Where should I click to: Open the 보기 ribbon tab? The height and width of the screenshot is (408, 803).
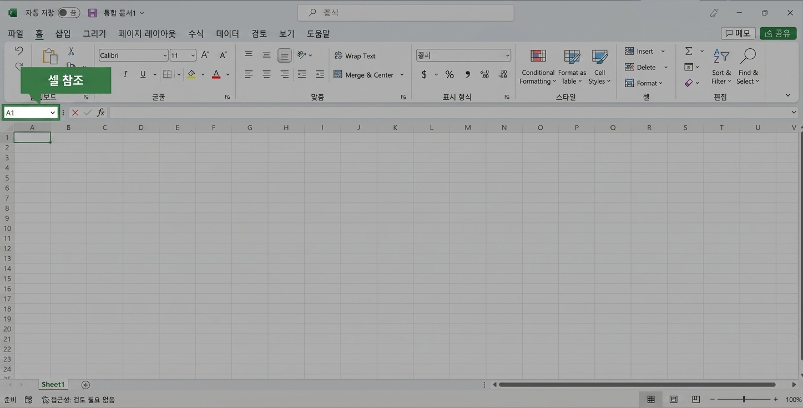(x=287, y=34)
